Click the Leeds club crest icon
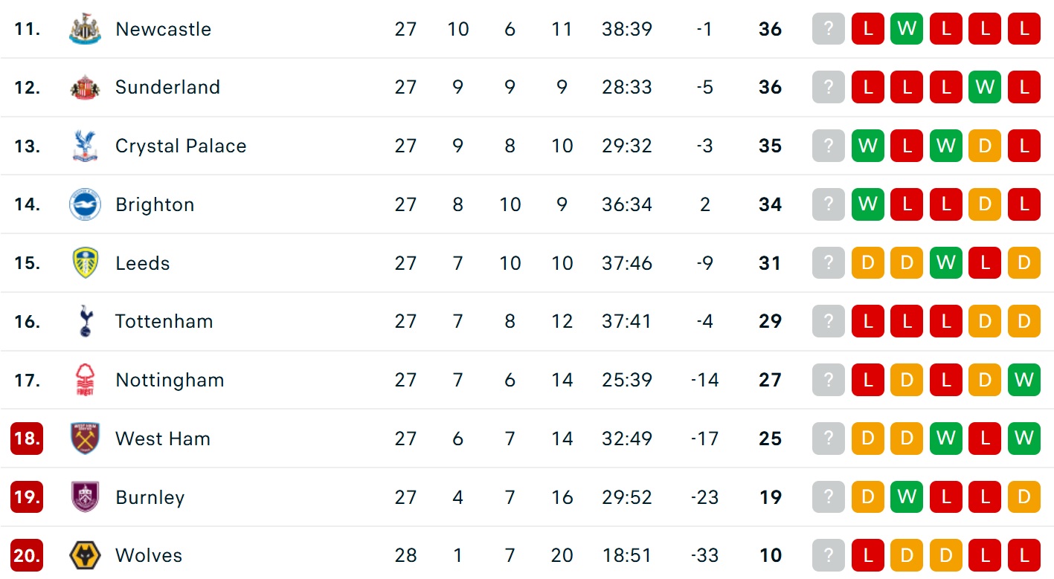Viewport: 1054px width, 579px height. coord(85,263)
